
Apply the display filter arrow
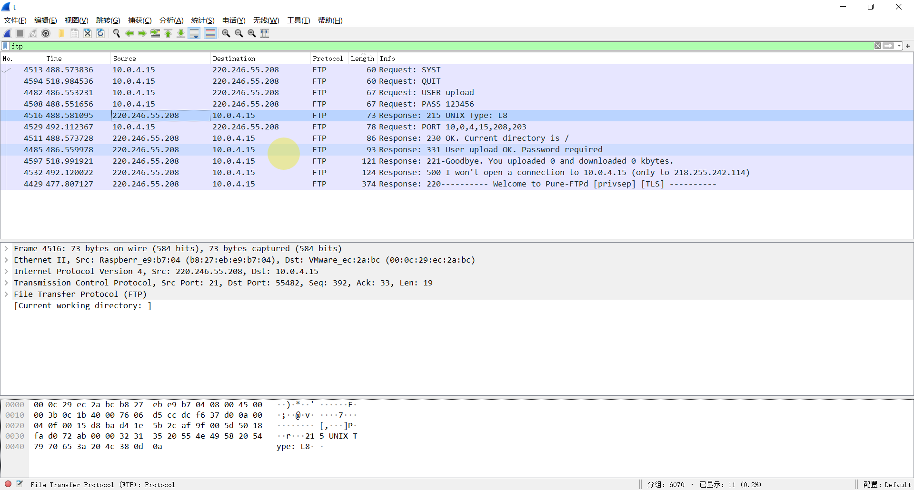coord(888,46)
